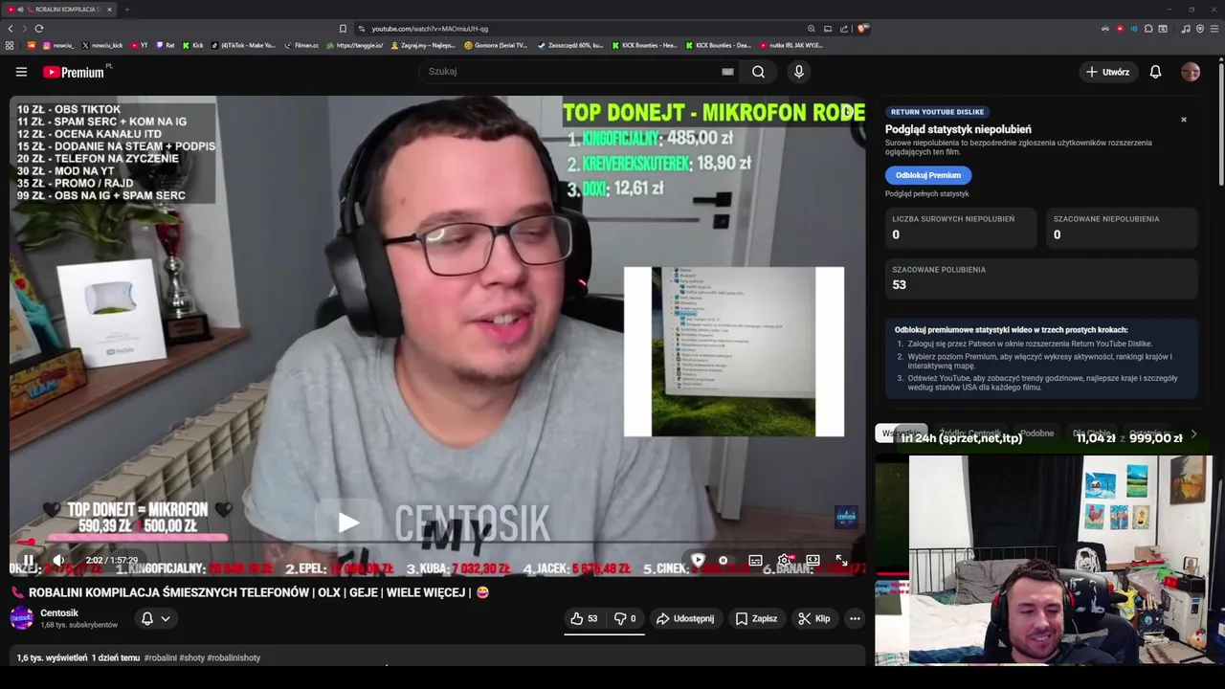Open the notifications bell in header
Image resolution: width=1225 pixels, height=689 pixels.
point(1155,72)
